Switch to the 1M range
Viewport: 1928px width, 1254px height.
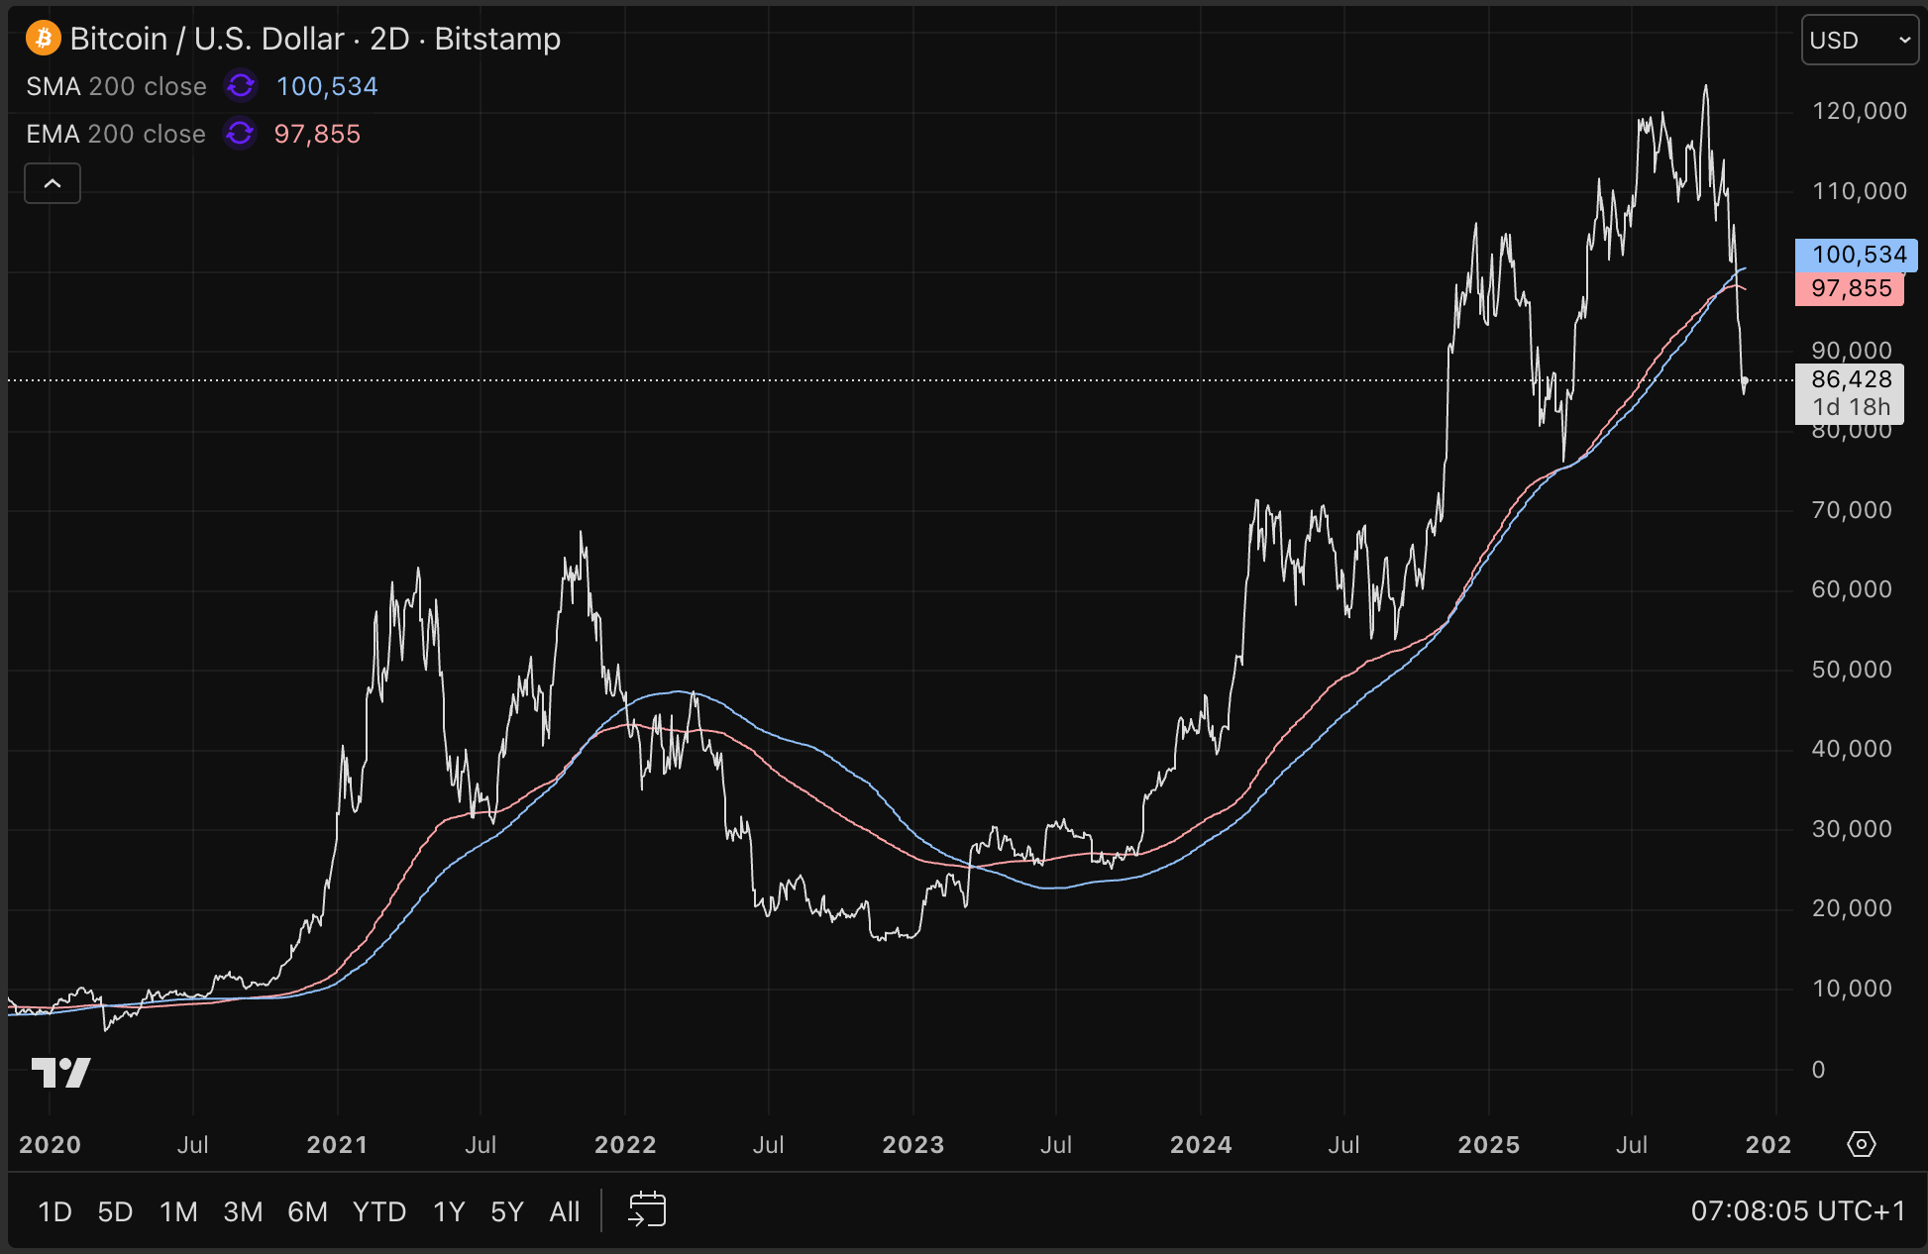[x=178, y=1211]
